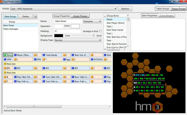Select the VPIP stat cell

click(8, 59)
